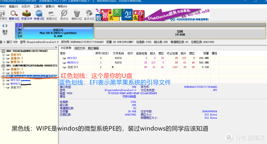267x144 pixels.
Task: Click disk GUID value text
Action: click(132, 93)
